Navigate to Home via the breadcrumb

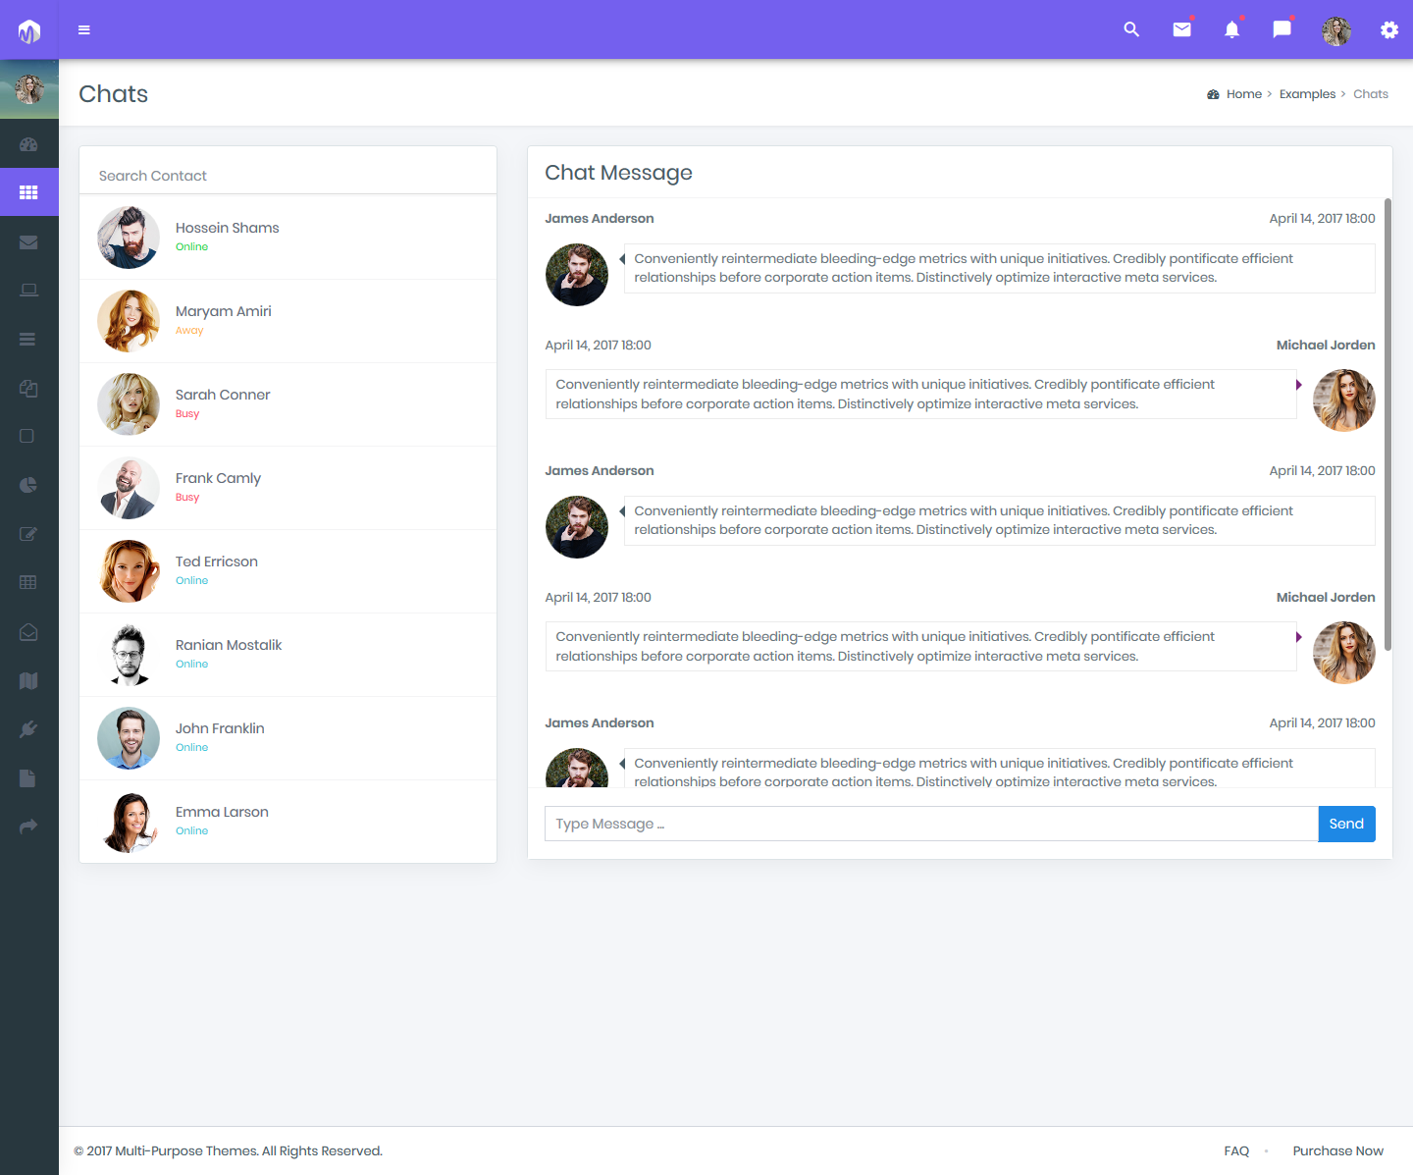(x=1242, y=93)
